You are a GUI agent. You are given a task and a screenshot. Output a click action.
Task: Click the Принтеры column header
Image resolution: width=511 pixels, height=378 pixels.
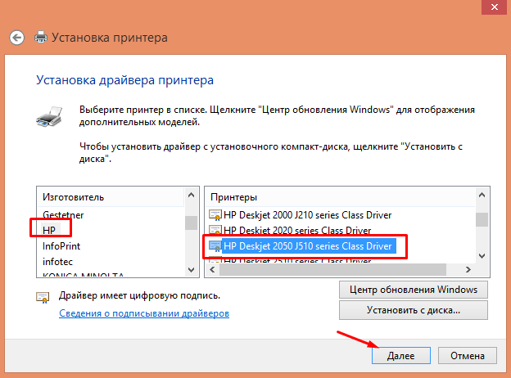(340, 197)
